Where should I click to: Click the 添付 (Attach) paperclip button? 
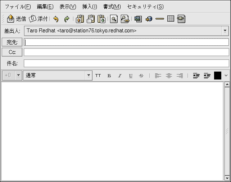(38, 19)
